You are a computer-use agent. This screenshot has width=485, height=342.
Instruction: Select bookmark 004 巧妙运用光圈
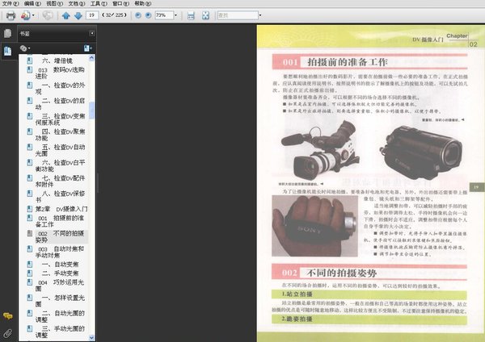click(60, 286)
